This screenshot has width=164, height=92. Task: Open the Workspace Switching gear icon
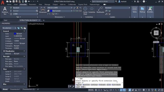(x=144, y=90)
